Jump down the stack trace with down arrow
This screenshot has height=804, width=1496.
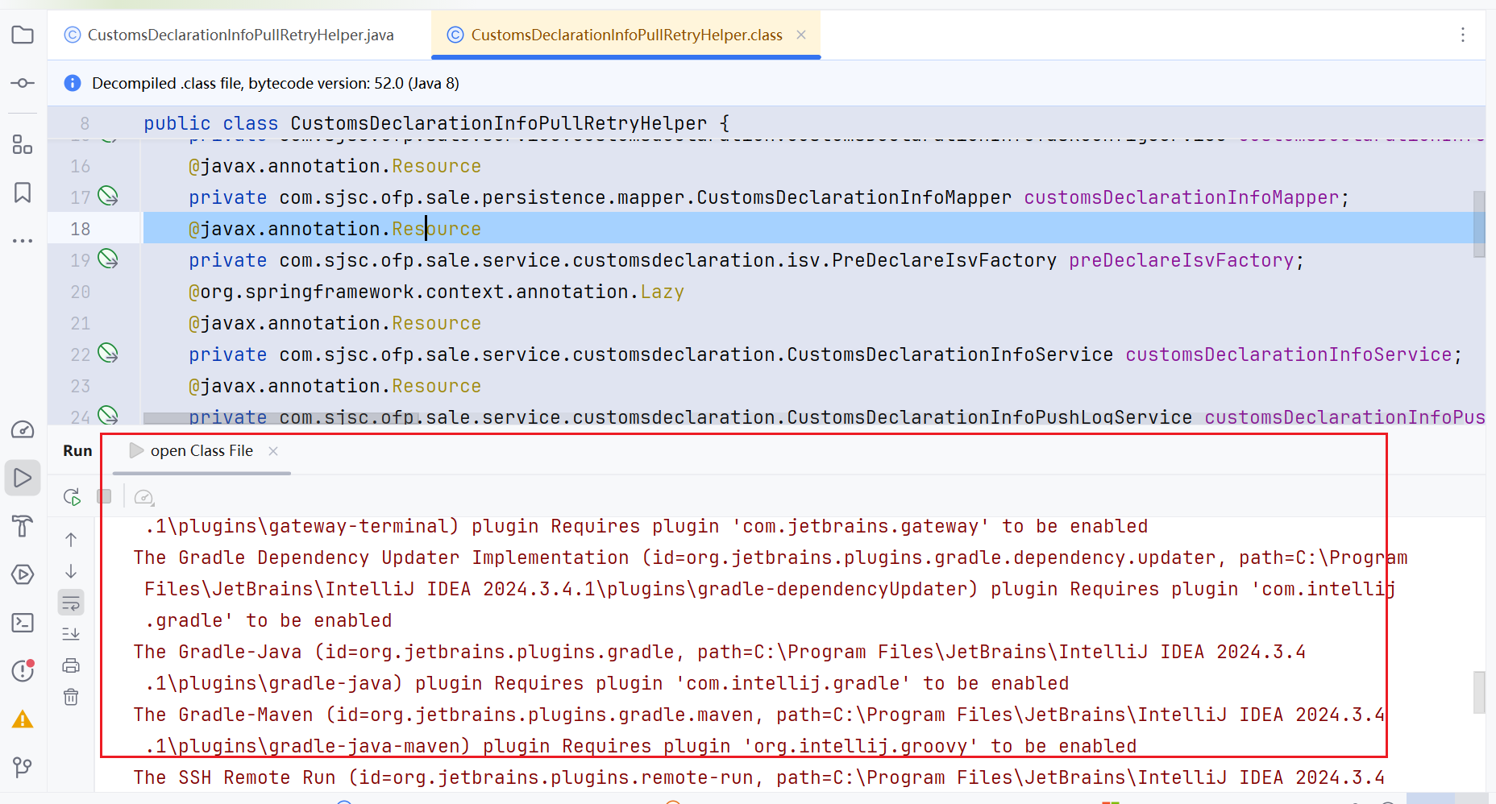tap(71, 571)
